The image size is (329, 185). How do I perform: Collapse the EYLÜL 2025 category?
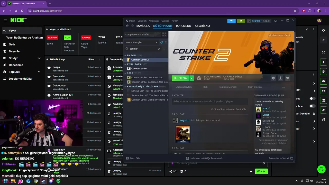point(125,64)
